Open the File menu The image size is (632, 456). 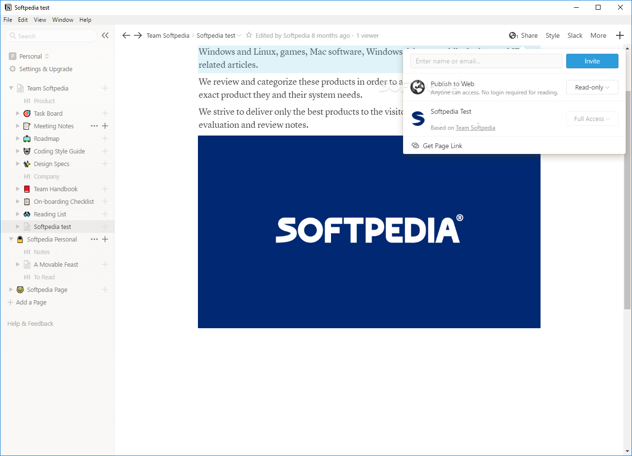pyautogui.click(x=8, y=20)
